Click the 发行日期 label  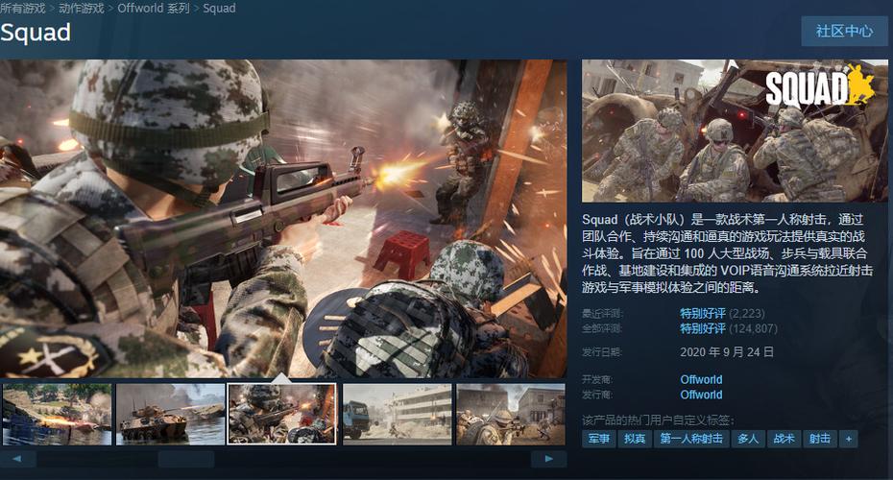602,352
